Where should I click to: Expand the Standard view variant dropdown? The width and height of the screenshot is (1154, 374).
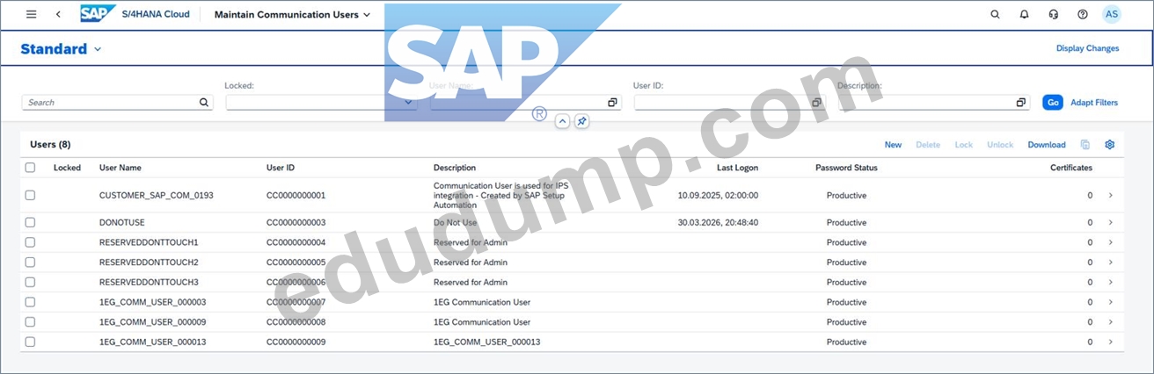coord(98,49)
